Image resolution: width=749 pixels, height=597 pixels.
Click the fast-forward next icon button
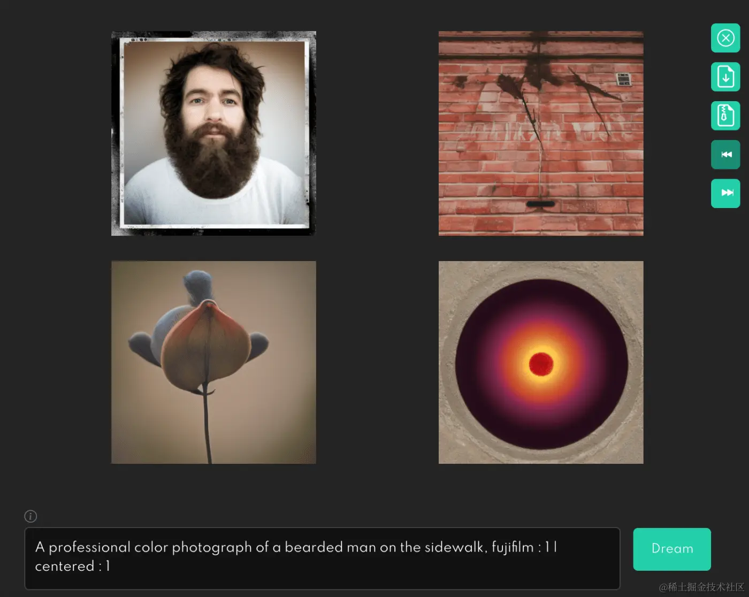click(x=725, y=193)
